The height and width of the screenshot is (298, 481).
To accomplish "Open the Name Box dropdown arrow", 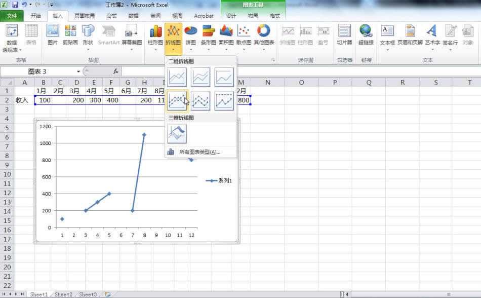I will 77,71.
